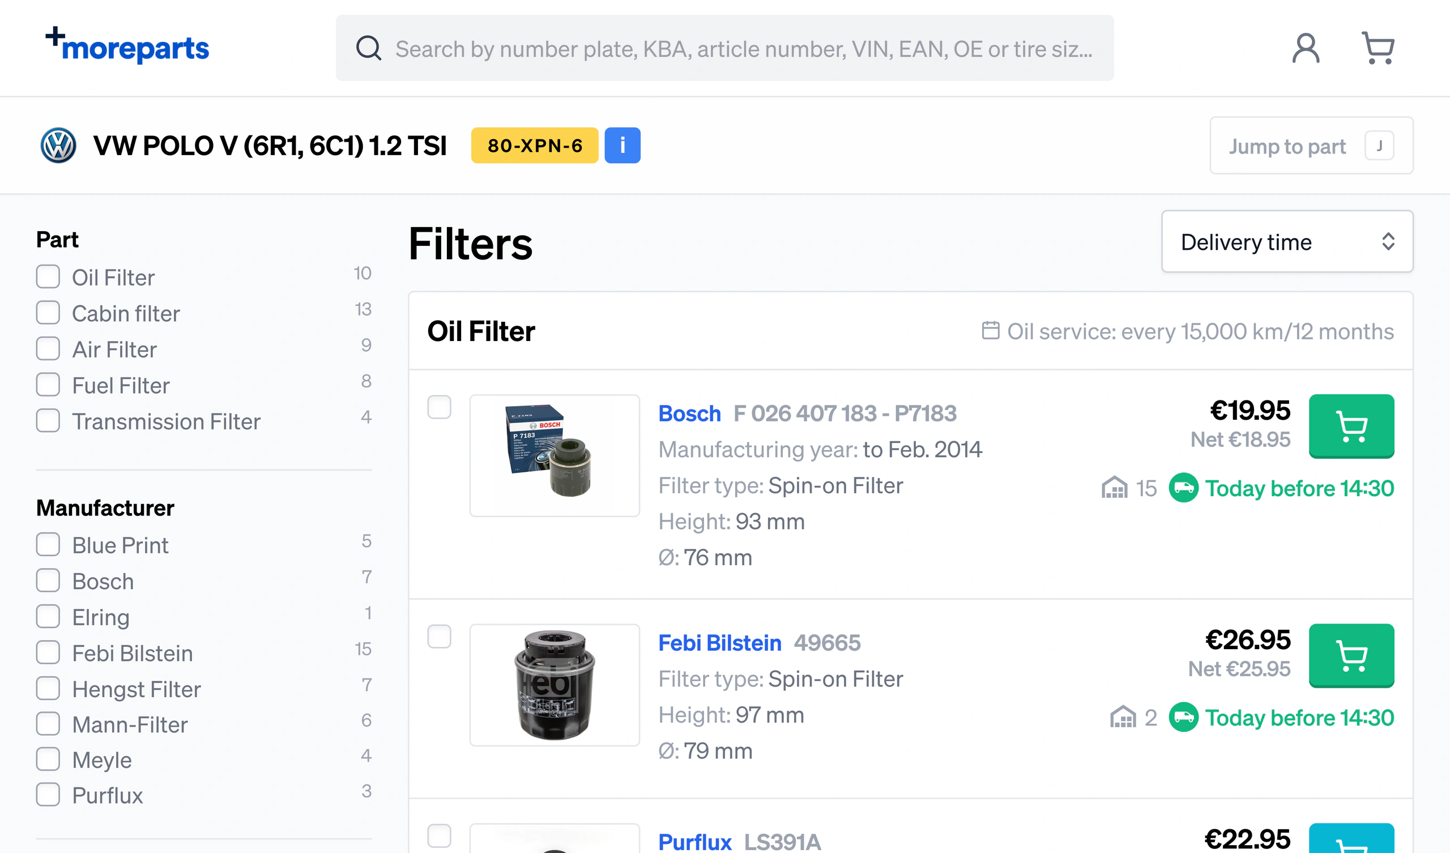The width and height of the screenshot is (1450, 853).
Task: Click the Oil Filter section heading
Action: click(481, 331)
